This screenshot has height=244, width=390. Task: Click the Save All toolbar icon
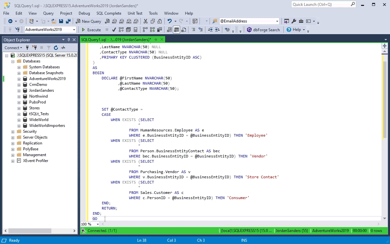68,21
